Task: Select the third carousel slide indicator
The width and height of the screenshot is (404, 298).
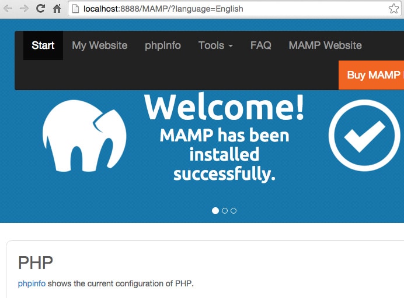Action: [x=234, y=211]
